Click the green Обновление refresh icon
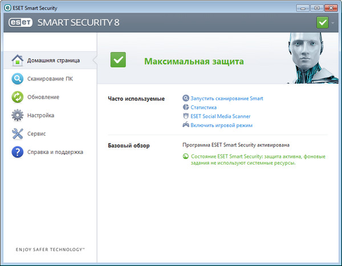This screenshot has width=342, height=266. click(17, 97)
